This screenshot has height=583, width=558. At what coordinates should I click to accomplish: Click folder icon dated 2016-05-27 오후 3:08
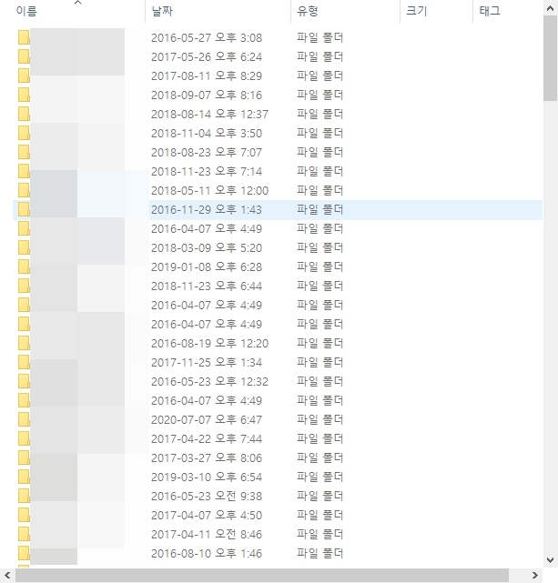(x=24, y=38)
